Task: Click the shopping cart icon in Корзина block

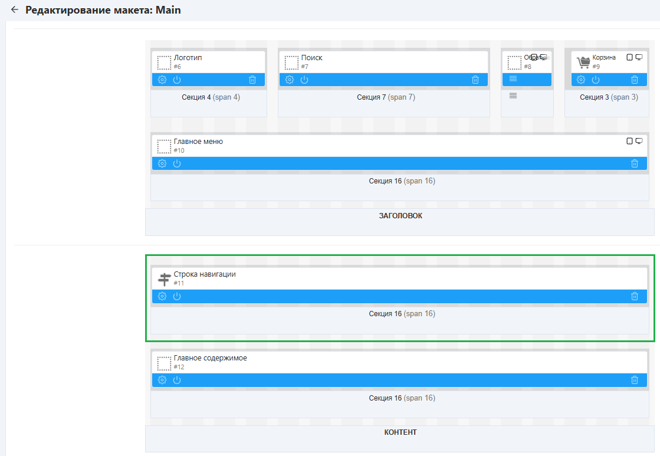Action: (583, 62)
